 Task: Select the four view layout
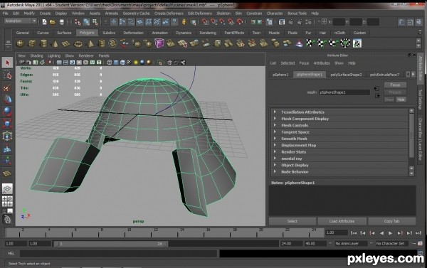click(x=7, y=201)
